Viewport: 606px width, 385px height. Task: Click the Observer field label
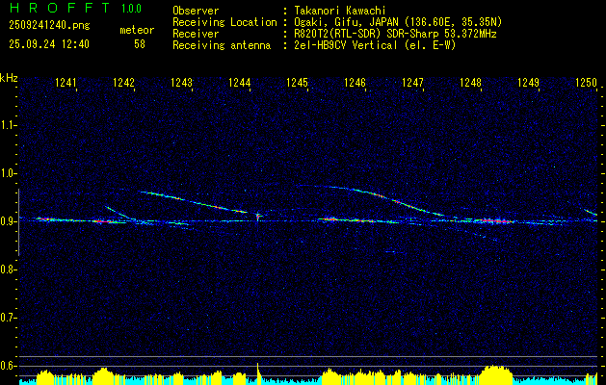click(x=196, y=11)
